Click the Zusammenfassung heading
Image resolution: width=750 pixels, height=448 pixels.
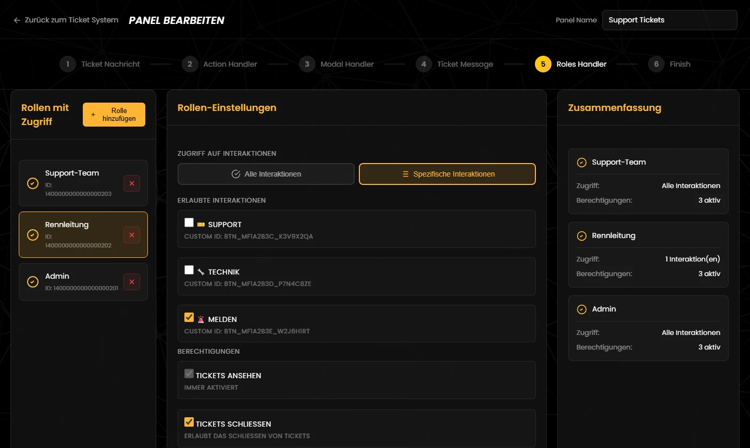click(x=615, y=108)
